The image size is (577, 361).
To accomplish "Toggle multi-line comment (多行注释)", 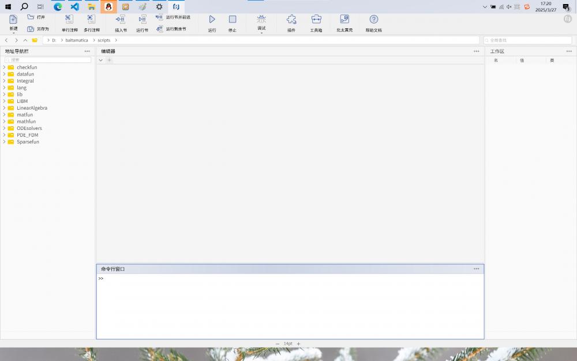I will (x=91, y=20).
